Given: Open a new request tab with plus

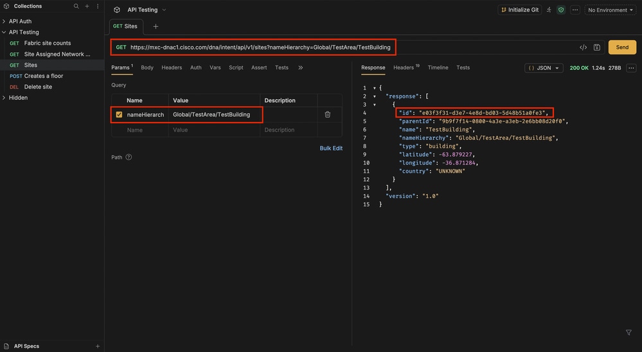Looking at the screenshot, I should [x=156, y=26].
